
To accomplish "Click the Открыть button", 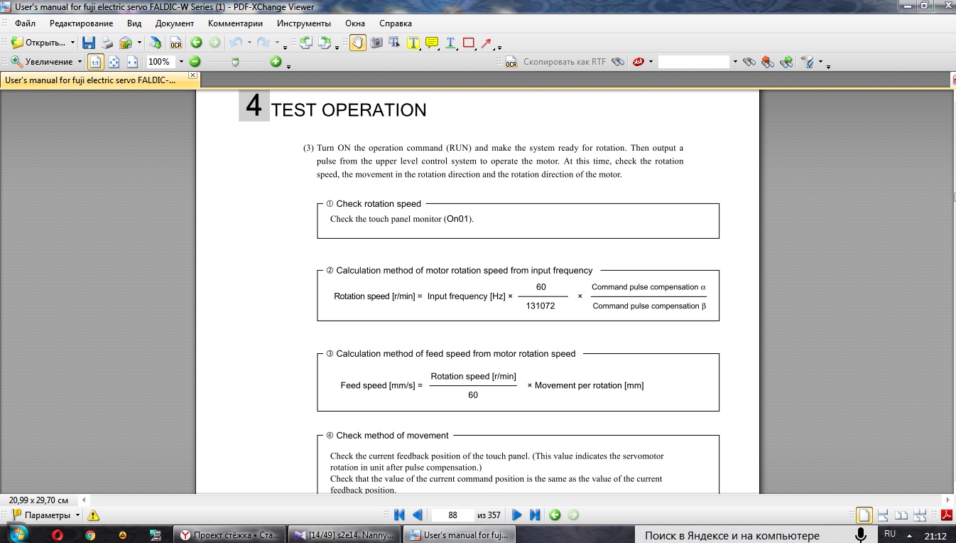I will point(39,43).
